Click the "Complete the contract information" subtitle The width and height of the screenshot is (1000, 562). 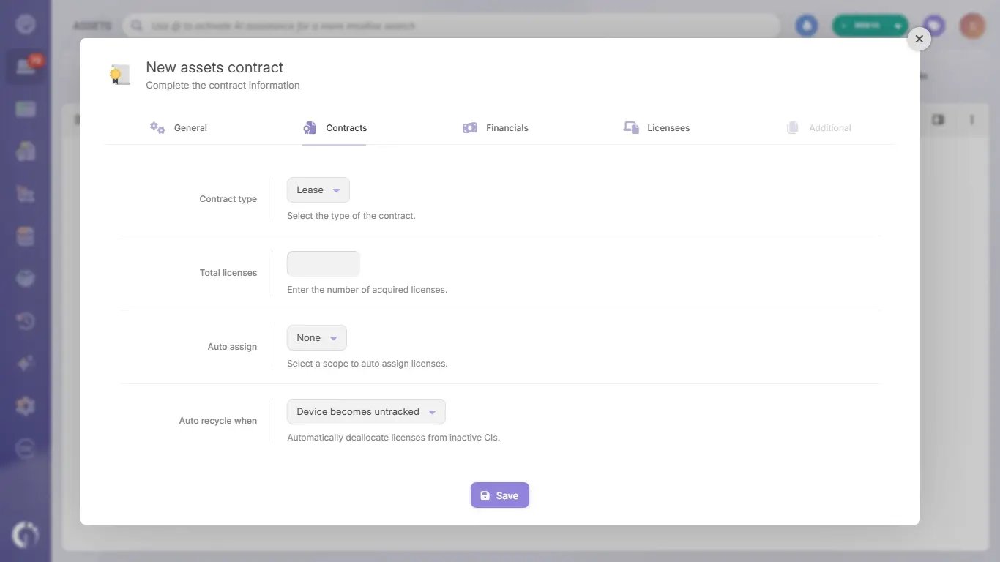coord(223,86)
